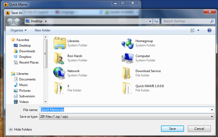Click the Recent Places icon in sidebar
This screenshot has width=218, height=137.
tap(16, 62)
